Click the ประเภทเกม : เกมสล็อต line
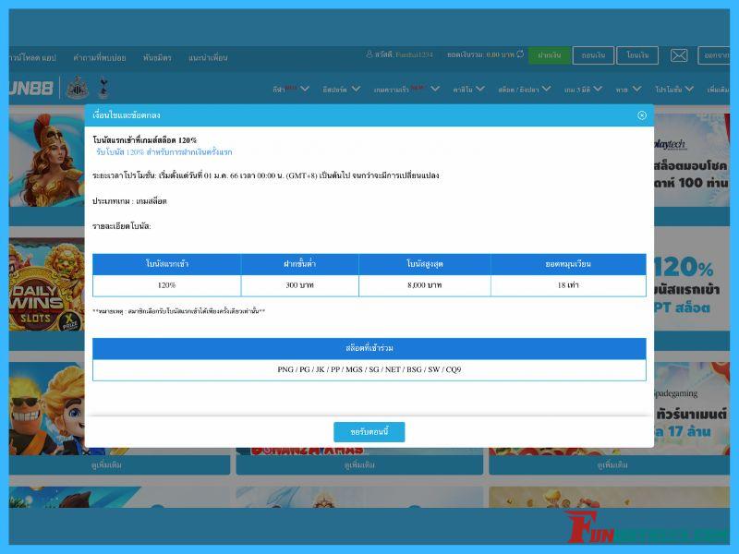 click(x=129, y=201)
